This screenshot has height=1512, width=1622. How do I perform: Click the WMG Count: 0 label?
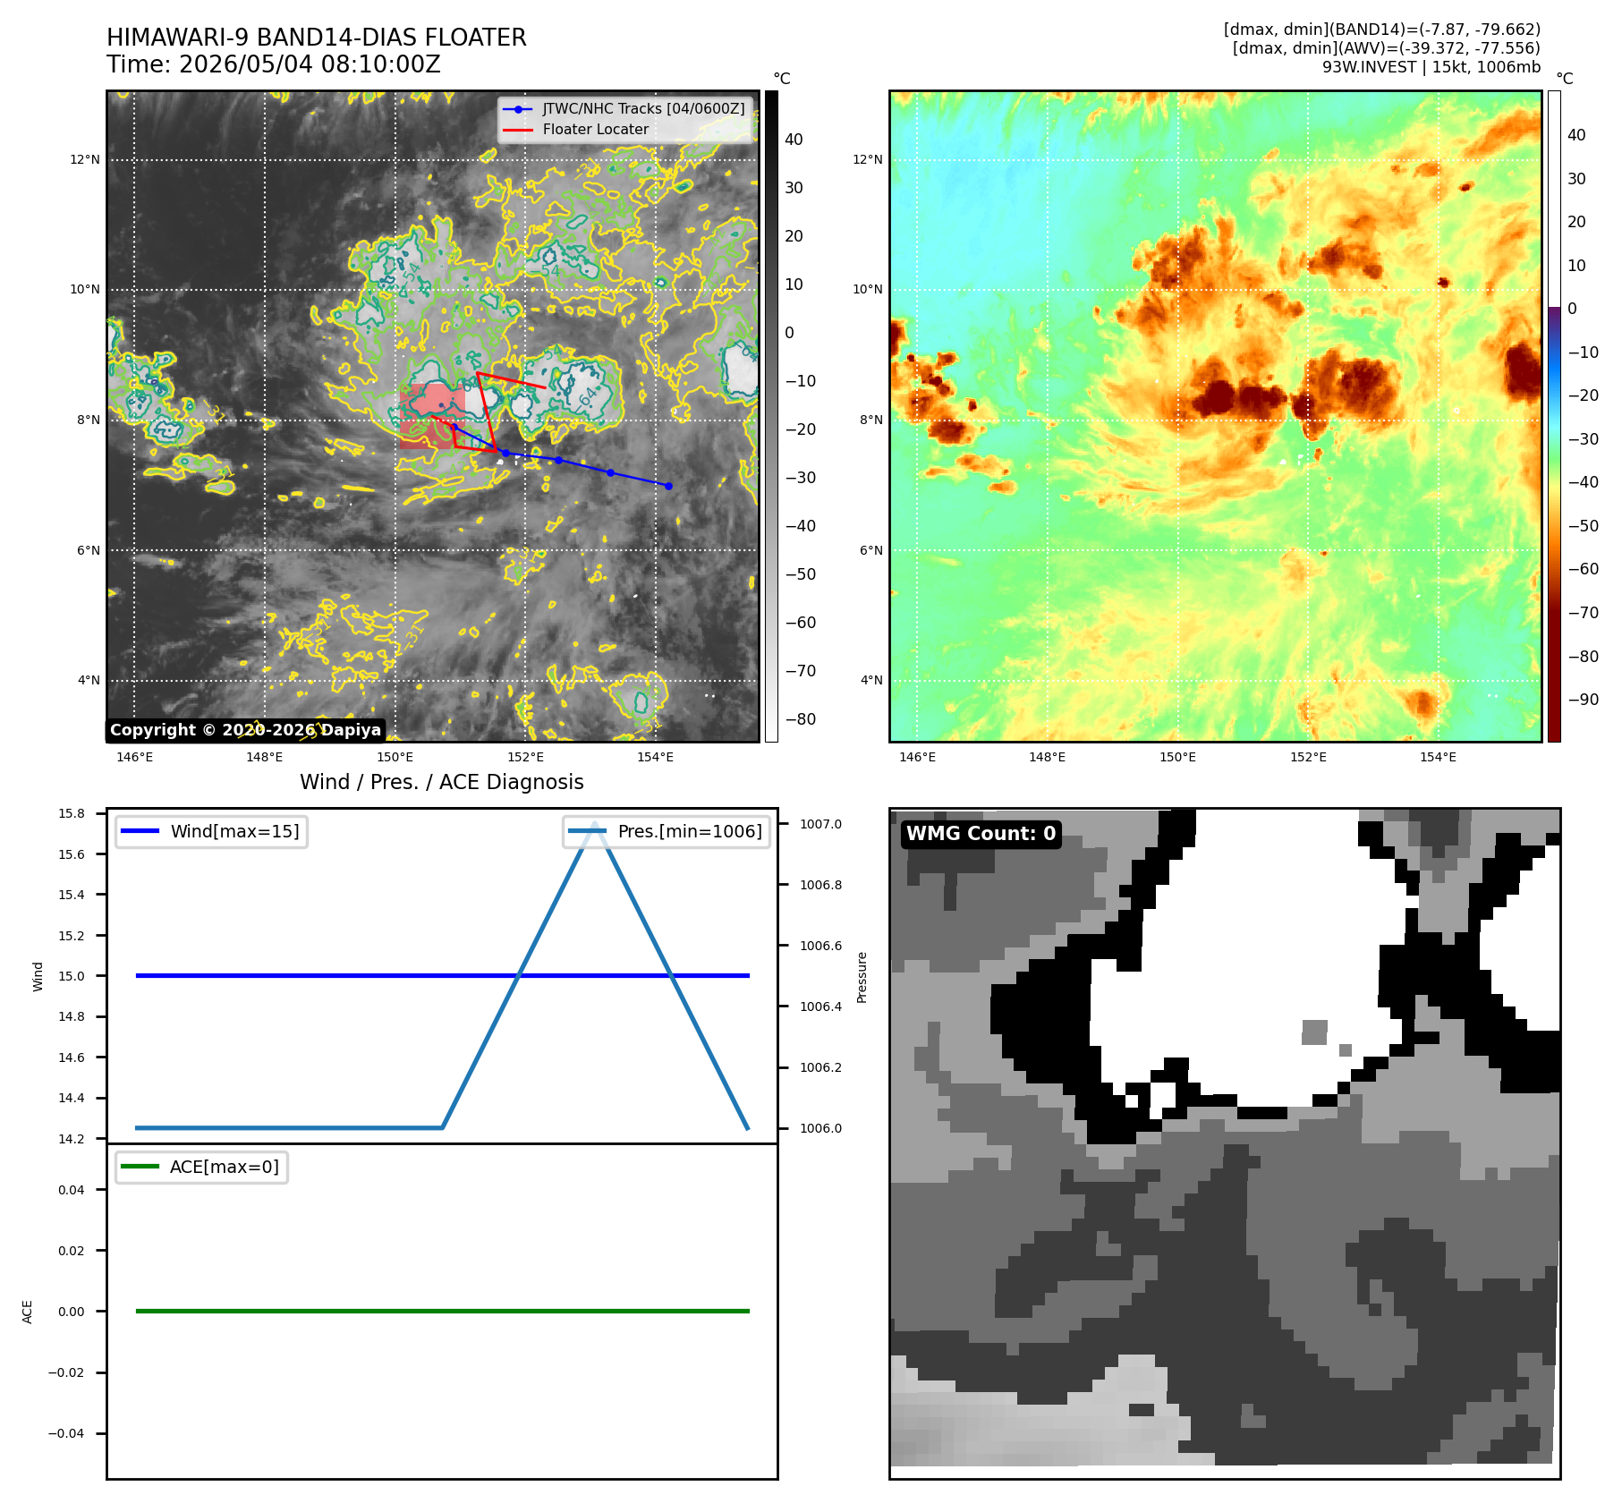tap(981, 834)
